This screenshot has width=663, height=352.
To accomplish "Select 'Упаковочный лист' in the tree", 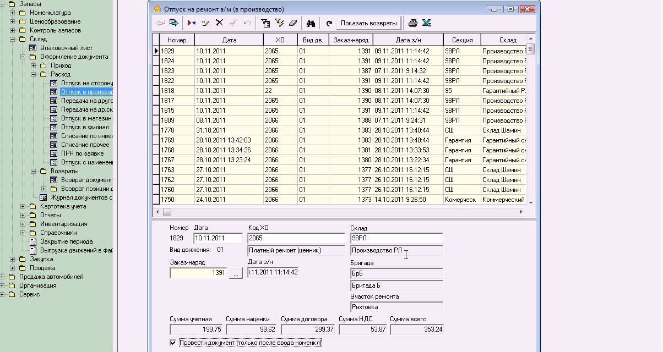I will [x=66, y=48].
